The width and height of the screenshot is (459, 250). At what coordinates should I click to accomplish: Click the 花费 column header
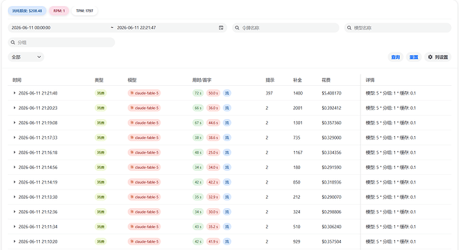pyautogui.click(x=326, y=80)
